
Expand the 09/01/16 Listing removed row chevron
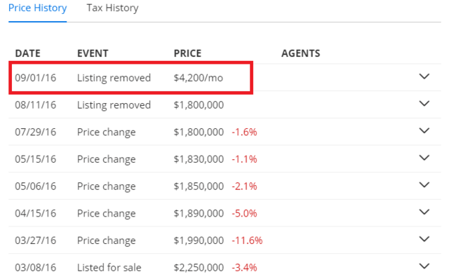coord(424,76)
